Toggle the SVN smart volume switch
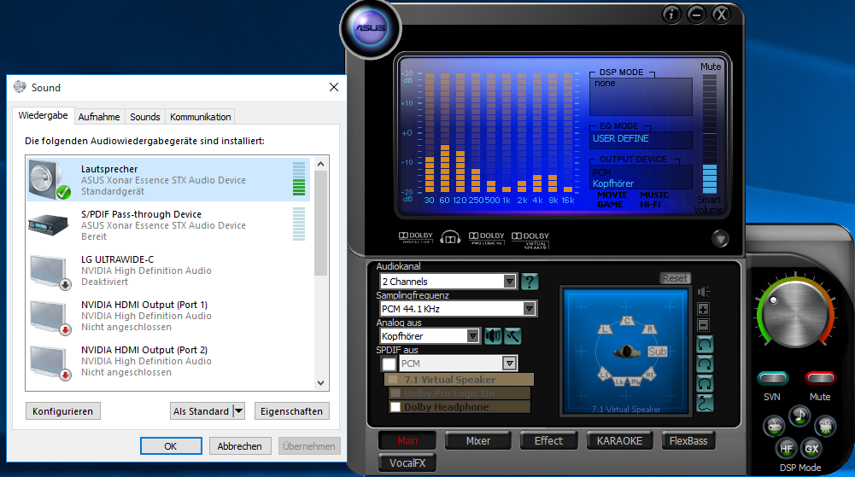The height and width of the screenshot is (477, 855). pos(773,378)
